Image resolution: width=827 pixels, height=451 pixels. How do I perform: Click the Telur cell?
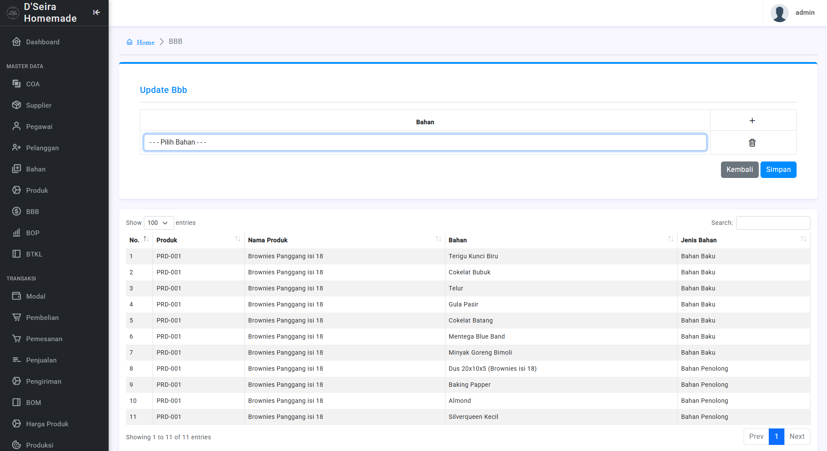tap(561, 288)
